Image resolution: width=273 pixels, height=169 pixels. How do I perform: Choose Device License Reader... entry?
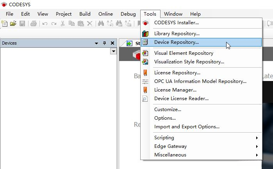201,99
